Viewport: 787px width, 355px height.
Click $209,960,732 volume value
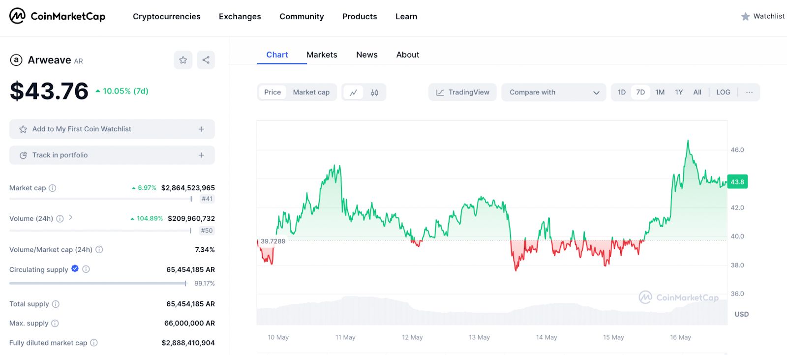(x=191, y=219)
